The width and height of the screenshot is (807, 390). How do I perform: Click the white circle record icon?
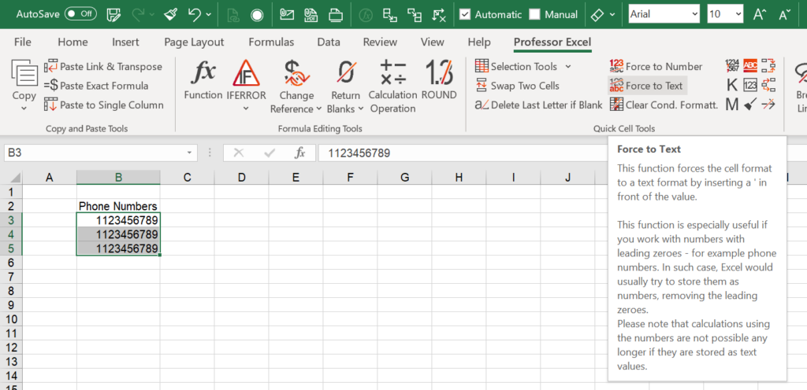click(257, 16)
